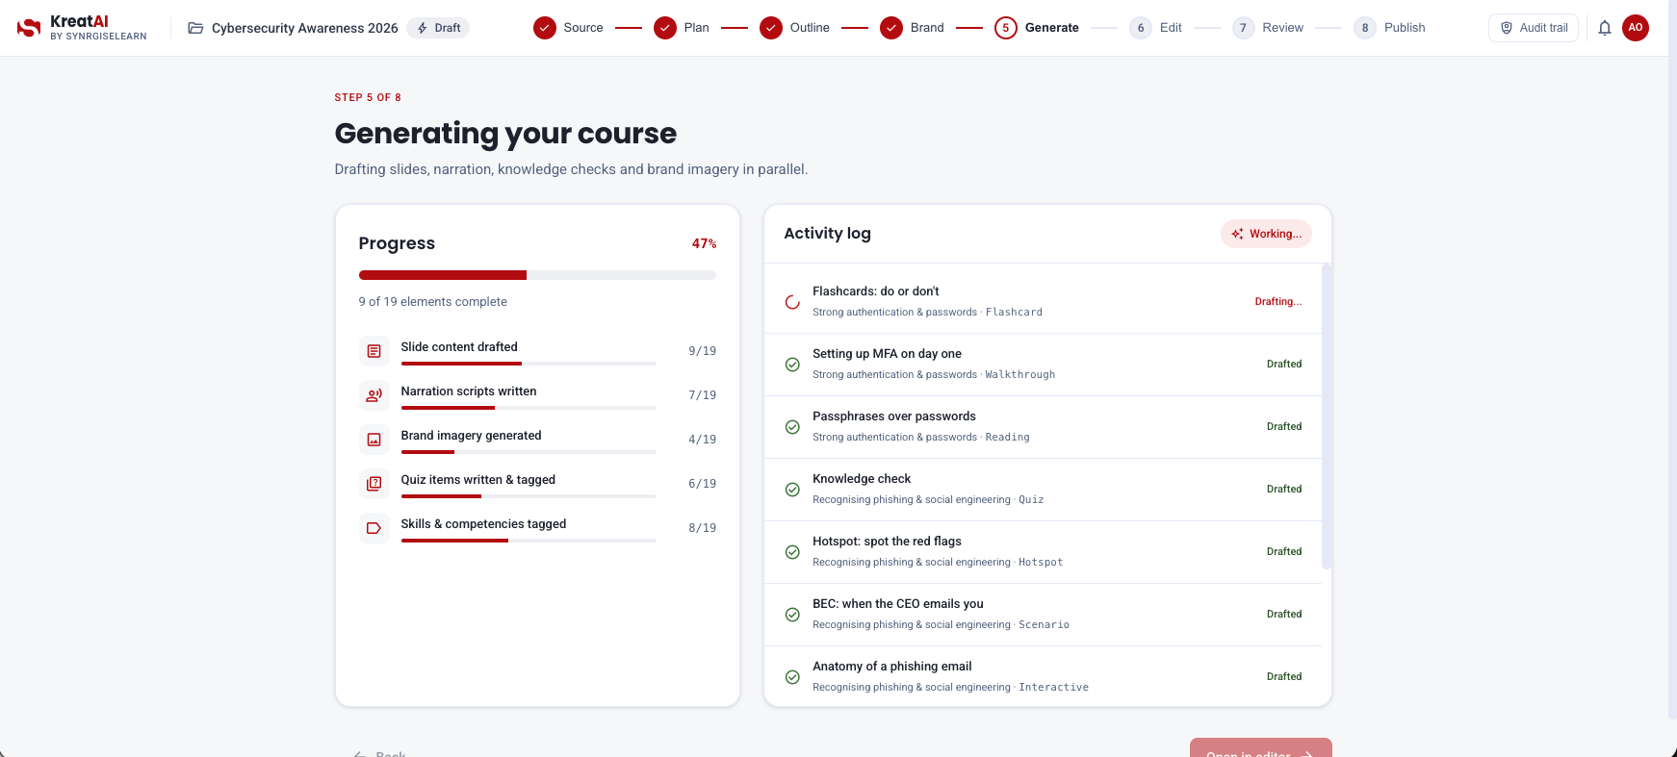Click the project folder icon
The width and height of the screenshot is (1677, 757).
point(195,28)
